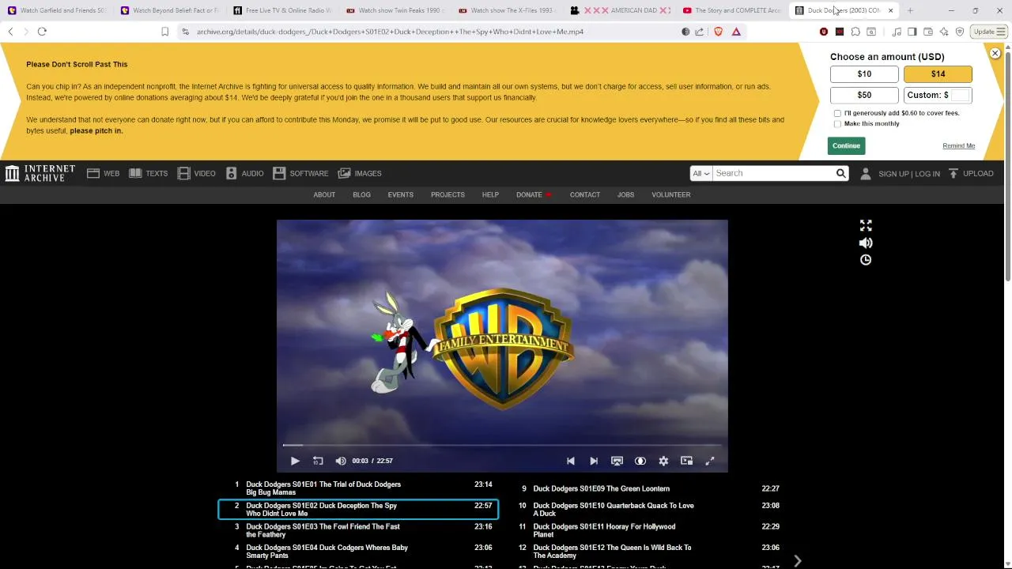
Task: Skip to the previous episode track
Action: 571,461
